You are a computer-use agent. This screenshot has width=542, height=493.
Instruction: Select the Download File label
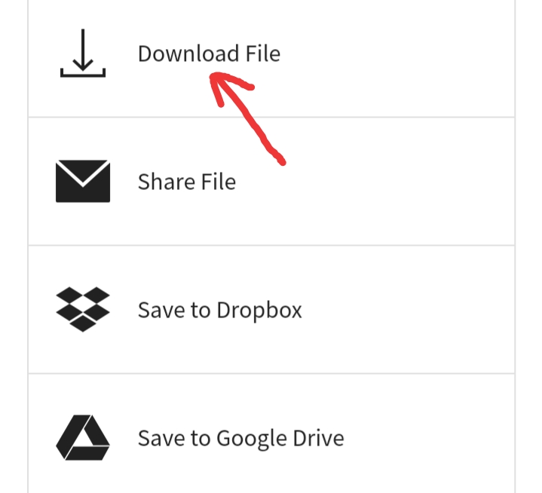(209, 54)
